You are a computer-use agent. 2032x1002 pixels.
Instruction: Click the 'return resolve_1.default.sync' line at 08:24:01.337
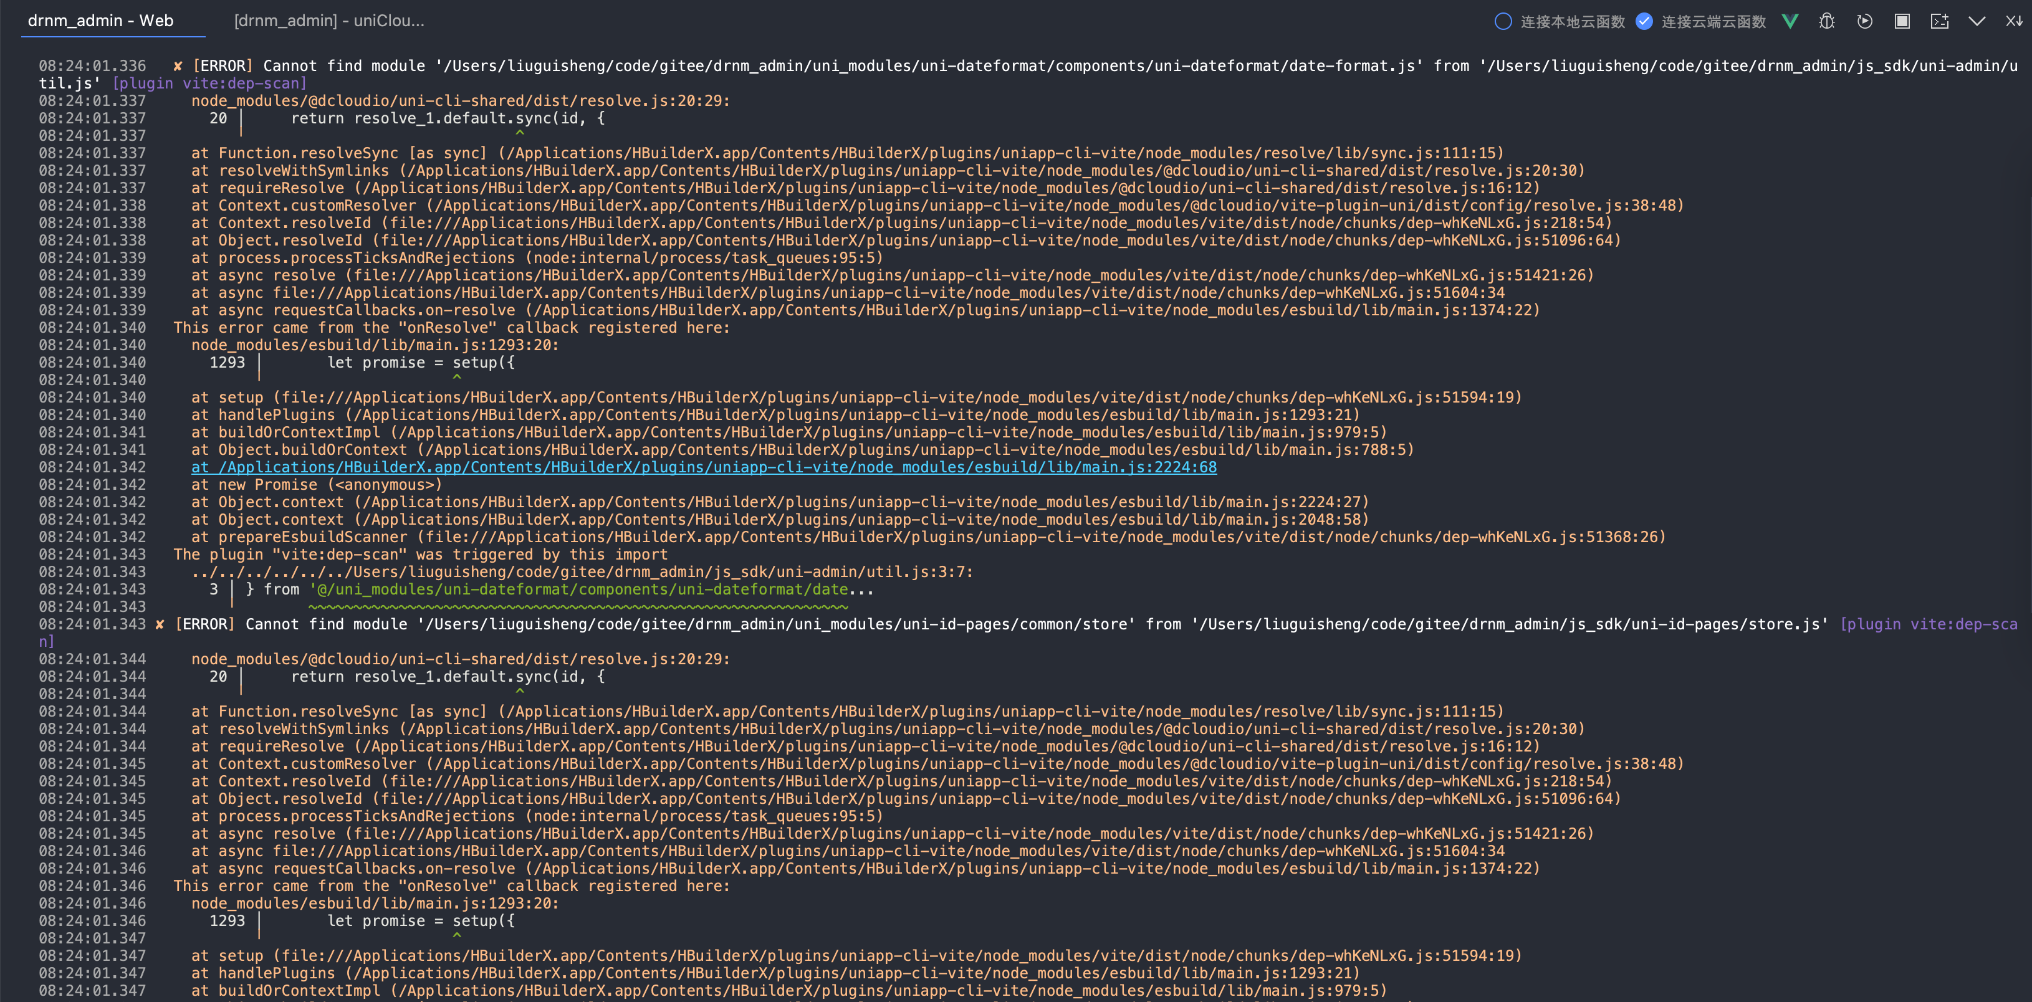[448, 118]
